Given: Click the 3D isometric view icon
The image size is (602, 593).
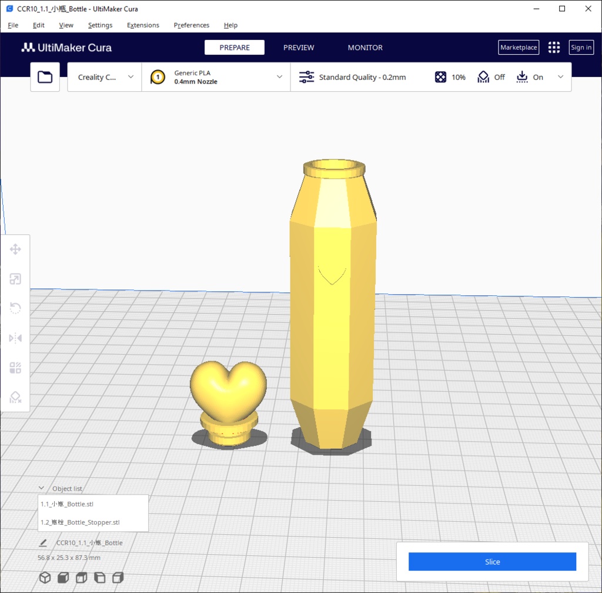Looking at the screenshot, I should point(45,578).
